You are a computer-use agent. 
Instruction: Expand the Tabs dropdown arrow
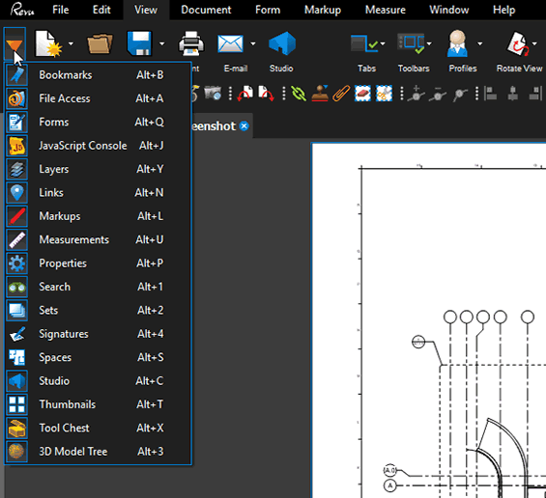383,43
